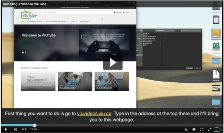Select the 'untitled folder' row

(152, 42)
